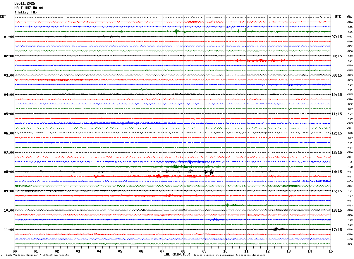Click DC offset value -490

click(x=350, y=162)
